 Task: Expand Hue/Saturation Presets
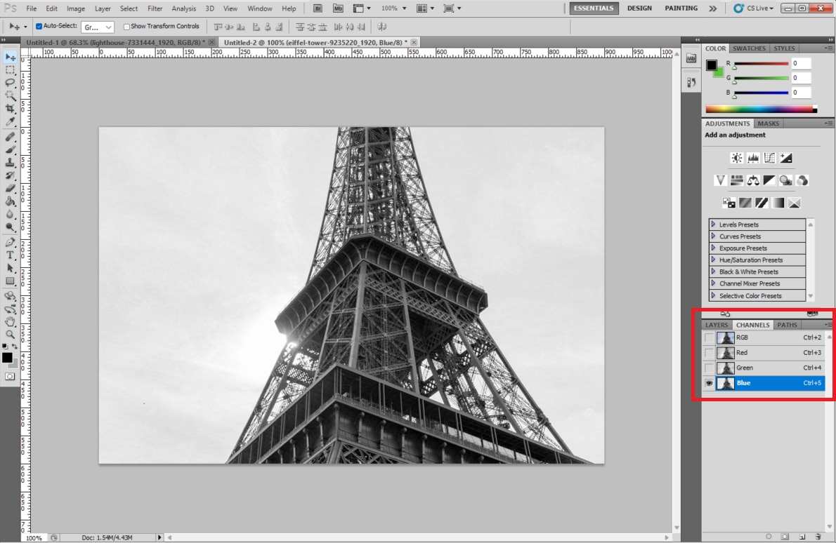pyautogui.click(x=713, y=260)
